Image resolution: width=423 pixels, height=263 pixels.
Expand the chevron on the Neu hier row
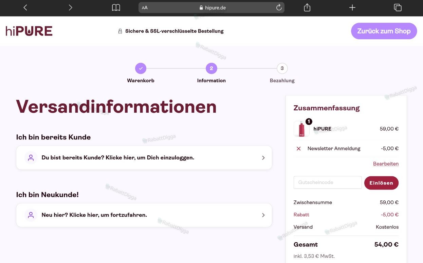pos(263,215)
